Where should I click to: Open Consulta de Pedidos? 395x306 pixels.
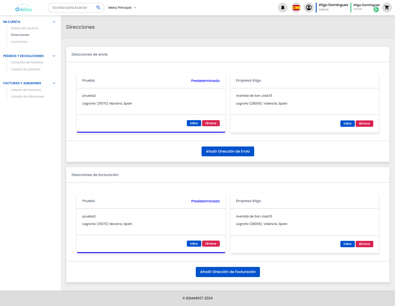pyautogui.click(x=27, y=62)
